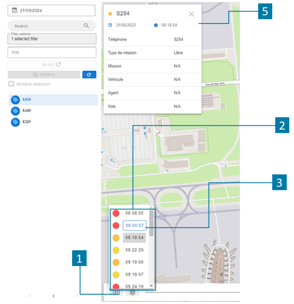Select the 08:22:29 timeline entry
Image resolution: width=294 pixels, height=304 pixels.
point(134,250)
